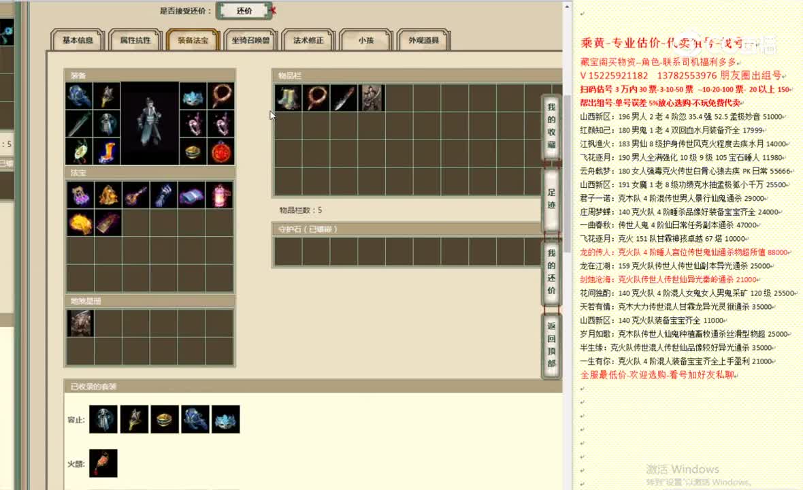
Task: Click the red 龙的传人 listing line
Action: tap(685, 252)
